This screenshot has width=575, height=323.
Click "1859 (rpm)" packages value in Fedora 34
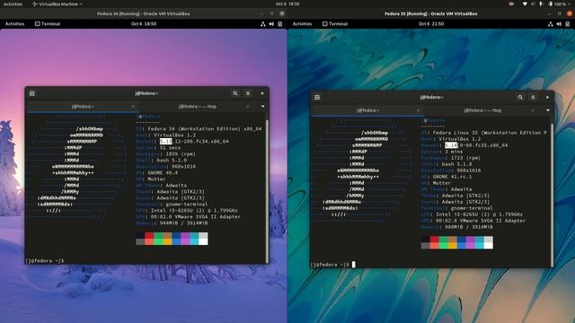(x=181, y=154)
